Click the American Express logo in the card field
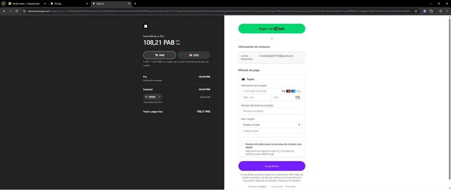The width and height of the screenshot is (451, 190). [293, 91]
